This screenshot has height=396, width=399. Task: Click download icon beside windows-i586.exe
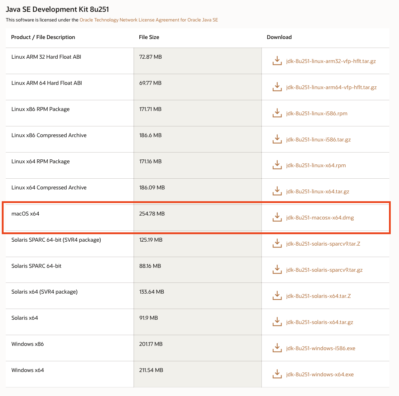(277, 348)
